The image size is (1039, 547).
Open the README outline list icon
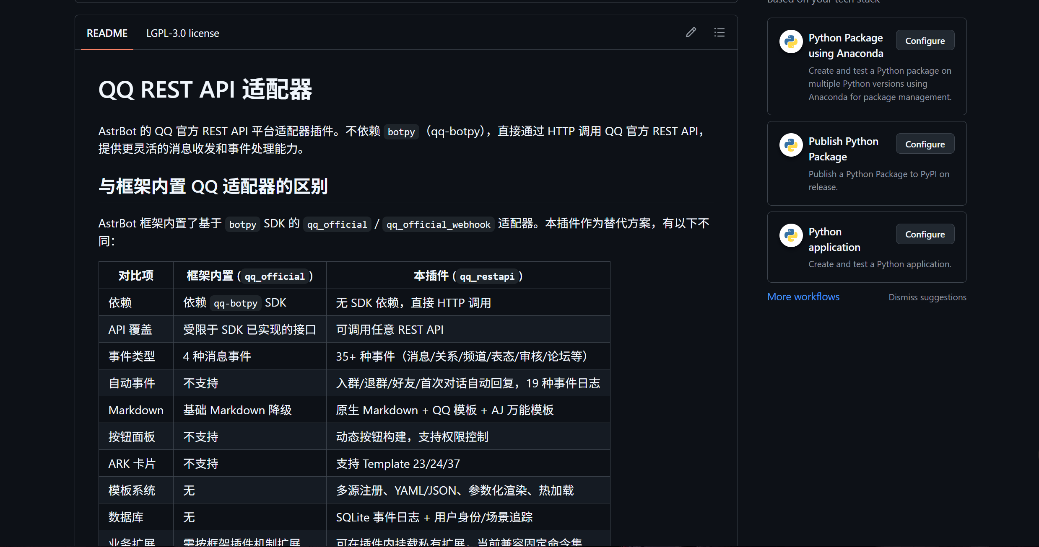[x=720, y=33]
